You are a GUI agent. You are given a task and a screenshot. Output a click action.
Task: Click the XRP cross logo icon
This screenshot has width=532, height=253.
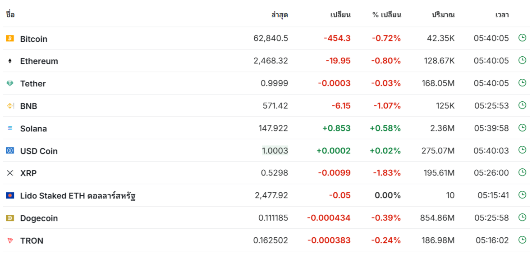point(10,173)
